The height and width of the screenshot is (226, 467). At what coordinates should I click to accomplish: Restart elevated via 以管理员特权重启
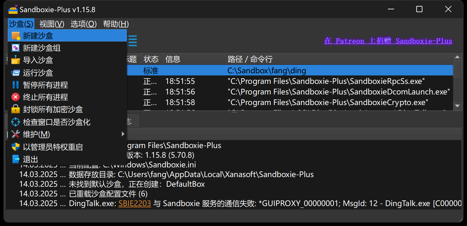click(67, 147)
